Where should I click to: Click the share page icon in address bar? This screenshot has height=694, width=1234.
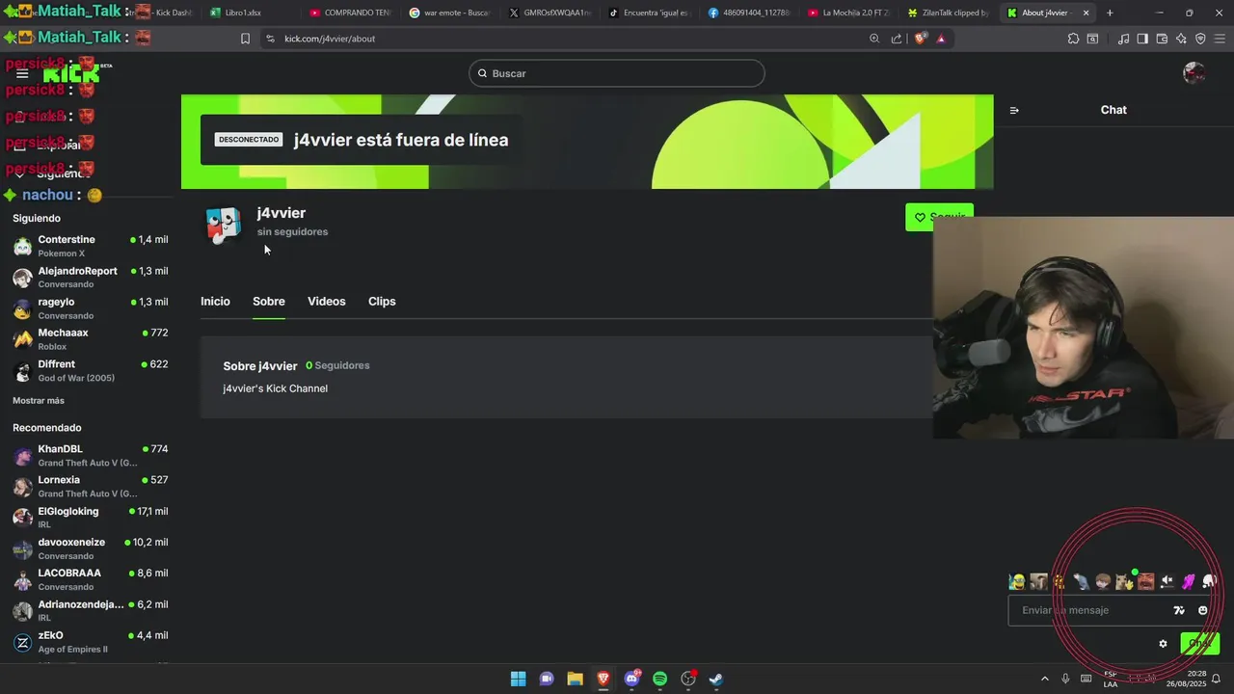click(897, 39)
